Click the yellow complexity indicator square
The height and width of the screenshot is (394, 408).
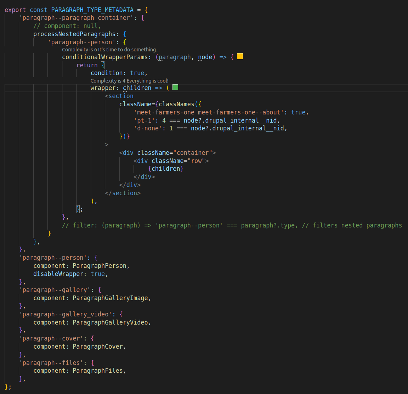240,56
